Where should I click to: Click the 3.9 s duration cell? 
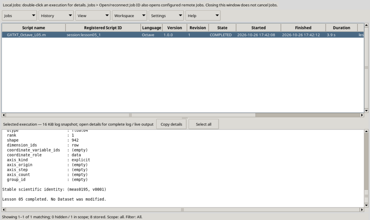point(341,35)
